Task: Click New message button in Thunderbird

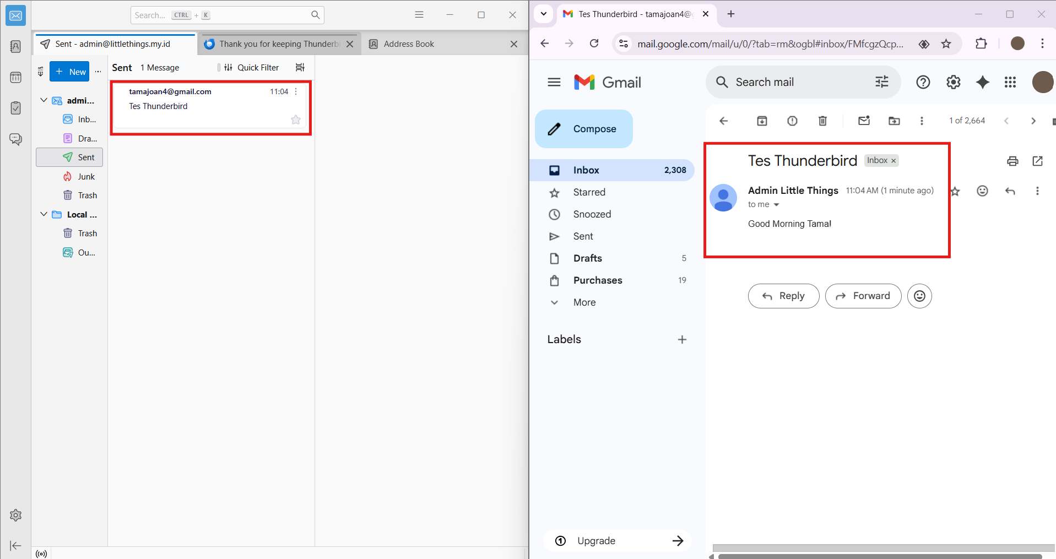Action: click(x=69, y=72)
